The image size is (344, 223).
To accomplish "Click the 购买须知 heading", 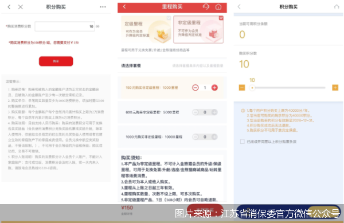I will [131, 158].
